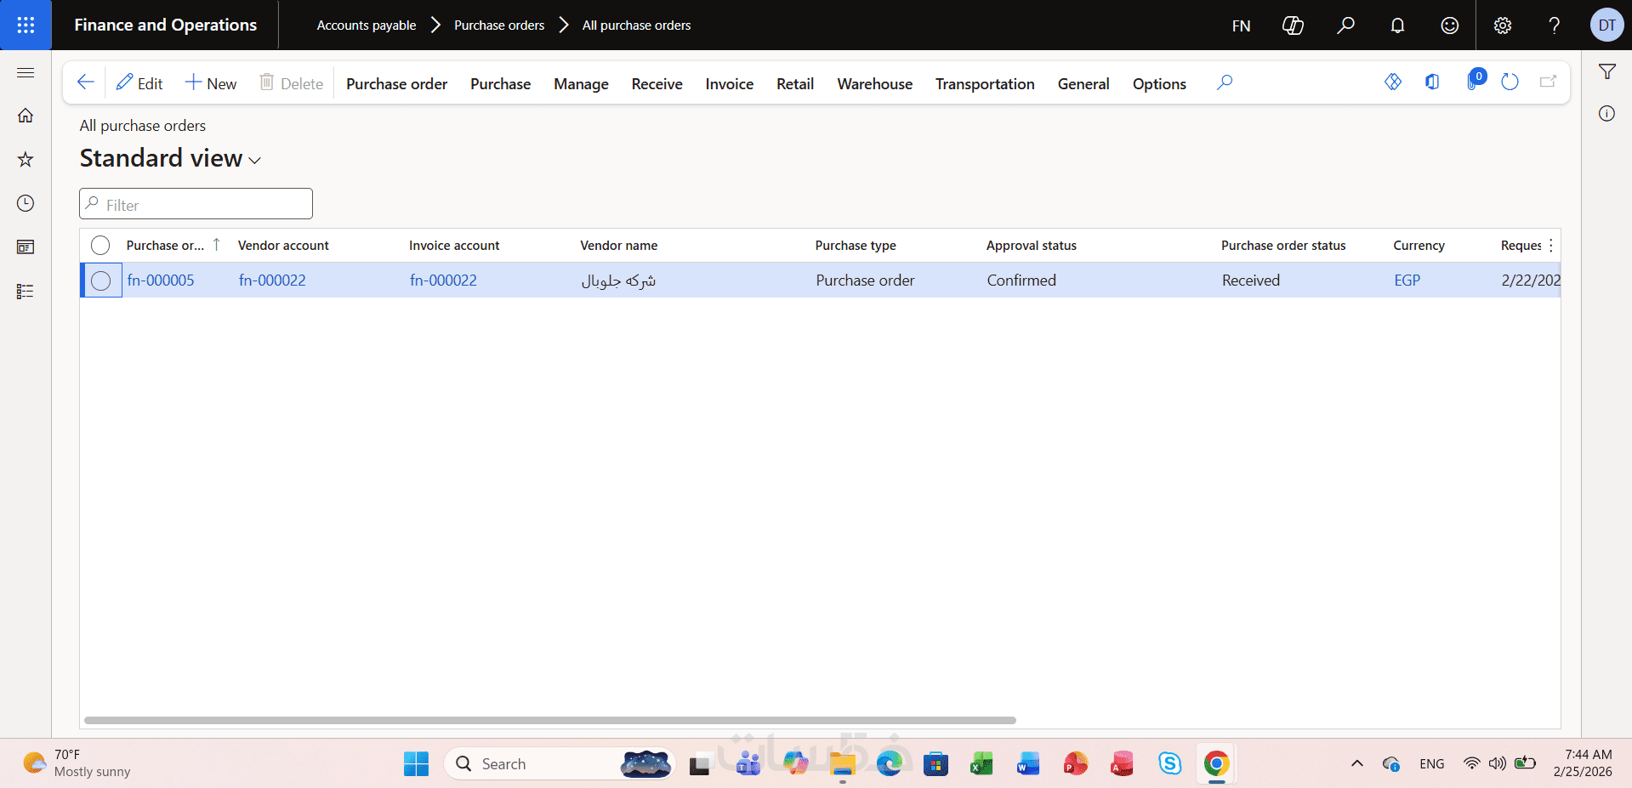The image size is (1632, 788).
Task: Open the EGP currency link
Action: [1407, 281]
